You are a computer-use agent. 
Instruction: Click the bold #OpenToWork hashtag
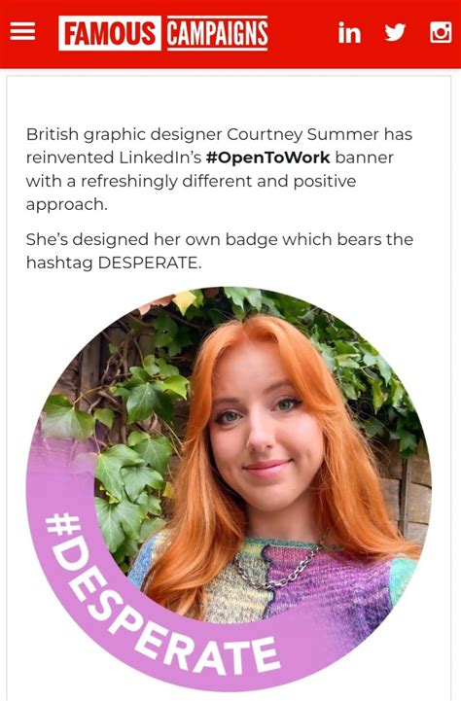(267, 158)
